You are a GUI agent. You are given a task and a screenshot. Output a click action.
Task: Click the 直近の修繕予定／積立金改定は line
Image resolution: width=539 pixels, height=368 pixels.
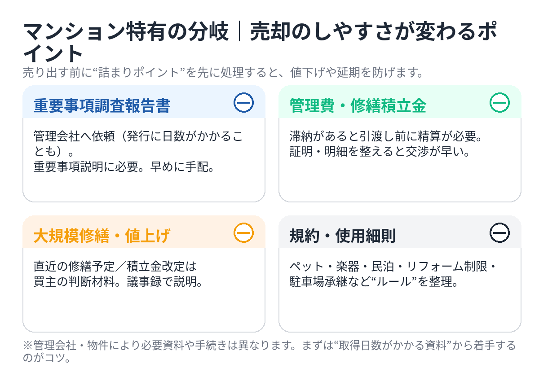click(x=115, y=267)
